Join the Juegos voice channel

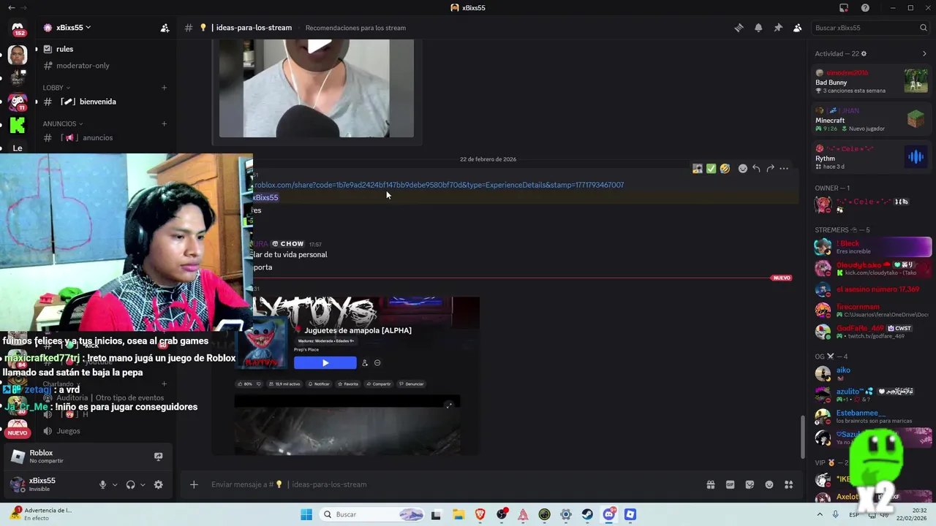coord(68,431)
